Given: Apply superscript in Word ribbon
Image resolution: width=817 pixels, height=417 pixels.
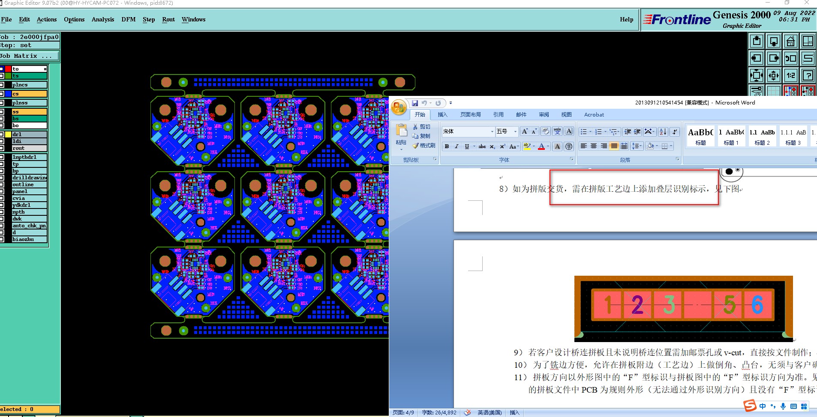Looking at the screenshot, I should pos(502,146).
